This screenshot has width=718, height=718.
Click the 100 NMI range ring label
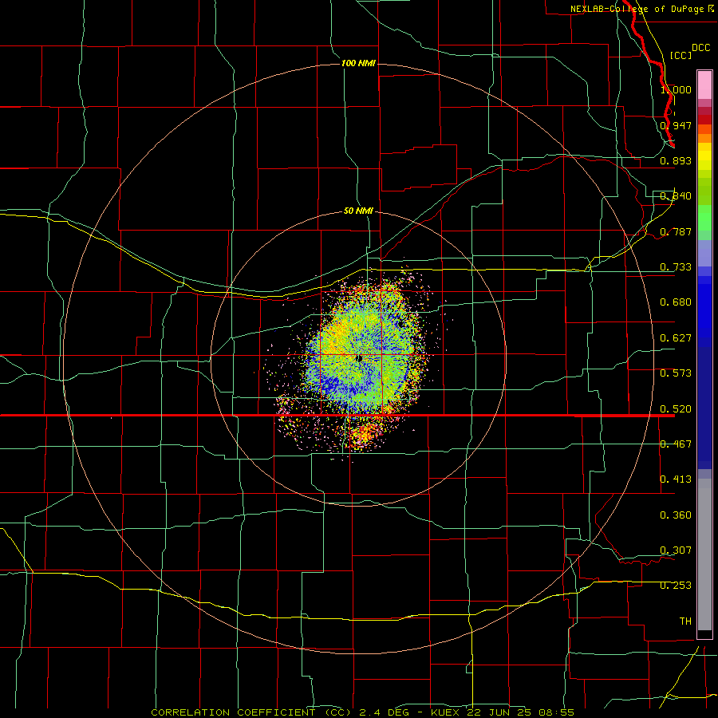click(358, 63)
